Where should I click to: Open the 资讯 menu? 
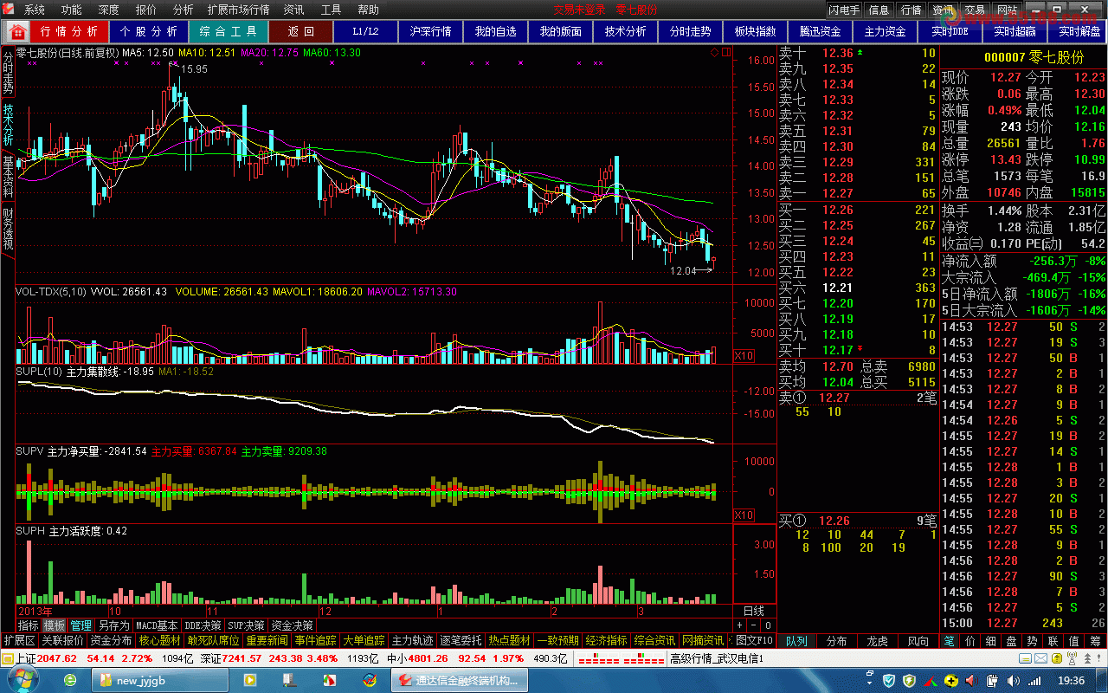point(294,10)
